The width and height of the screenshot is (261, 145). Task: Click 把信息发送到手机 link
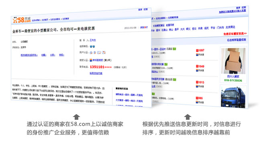click(x=29, y=55)
